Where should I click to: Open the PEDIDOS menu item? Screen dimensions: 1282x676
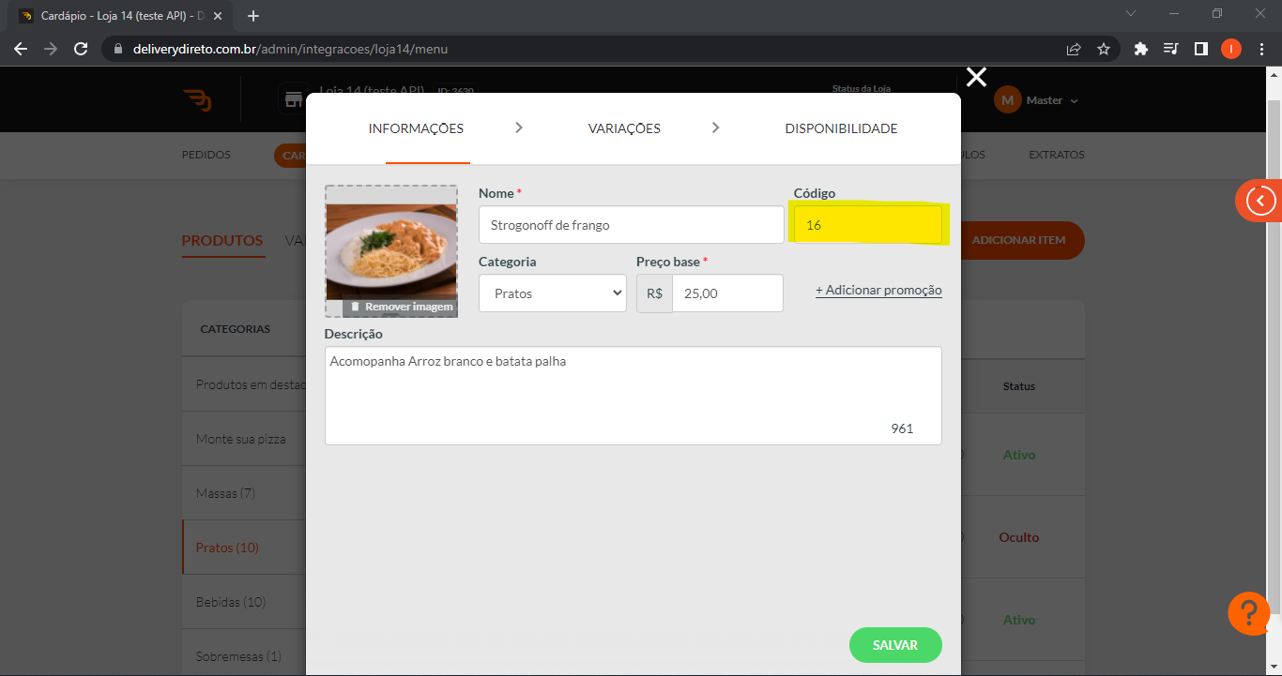tap(206, 155)
